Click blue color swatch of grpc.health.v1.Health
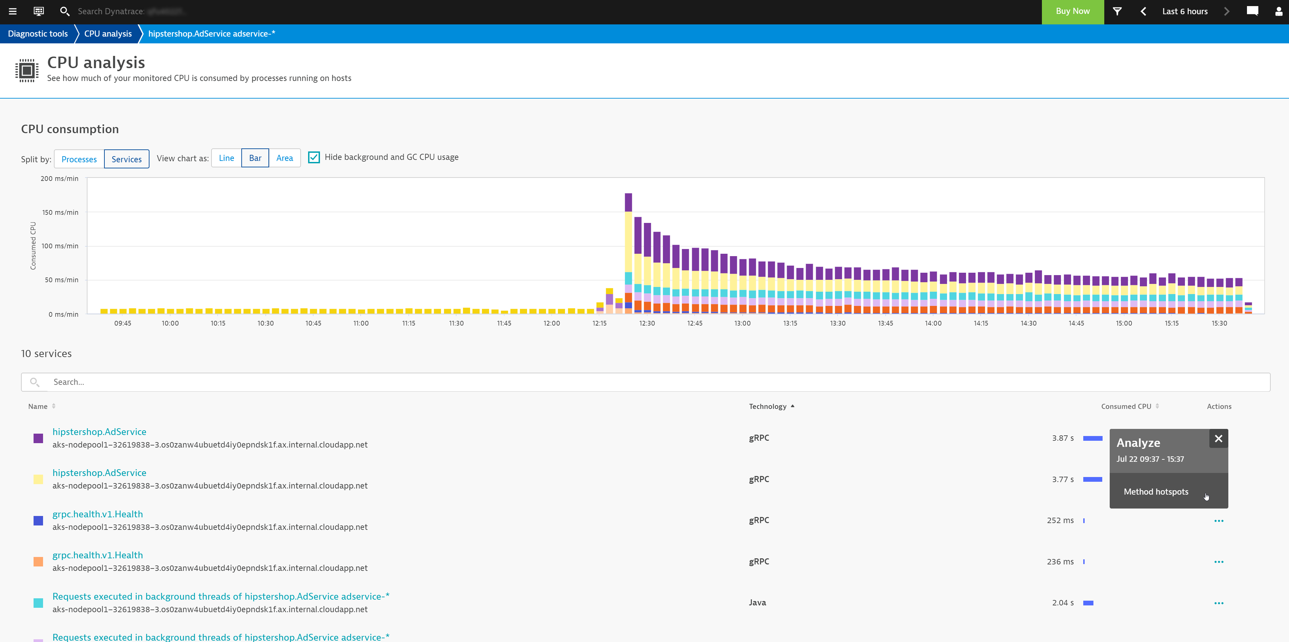 tap(38, 520)
